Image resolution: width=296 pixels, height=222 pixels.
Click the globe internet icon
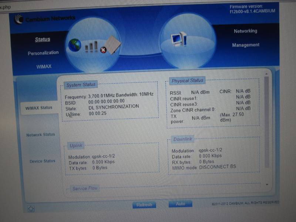coord(75,45)
